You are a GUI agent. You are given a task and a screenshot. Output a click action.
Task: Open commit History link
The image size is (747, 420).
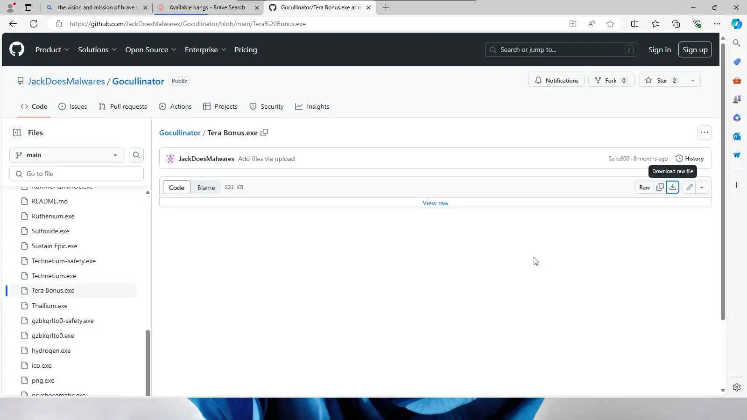690,159
